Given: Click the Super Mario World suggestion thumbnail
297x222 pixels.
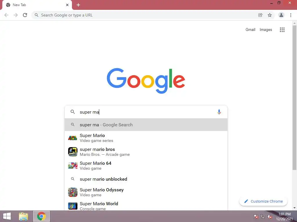Looking at the screenshot, I should (x=73, y=206).
